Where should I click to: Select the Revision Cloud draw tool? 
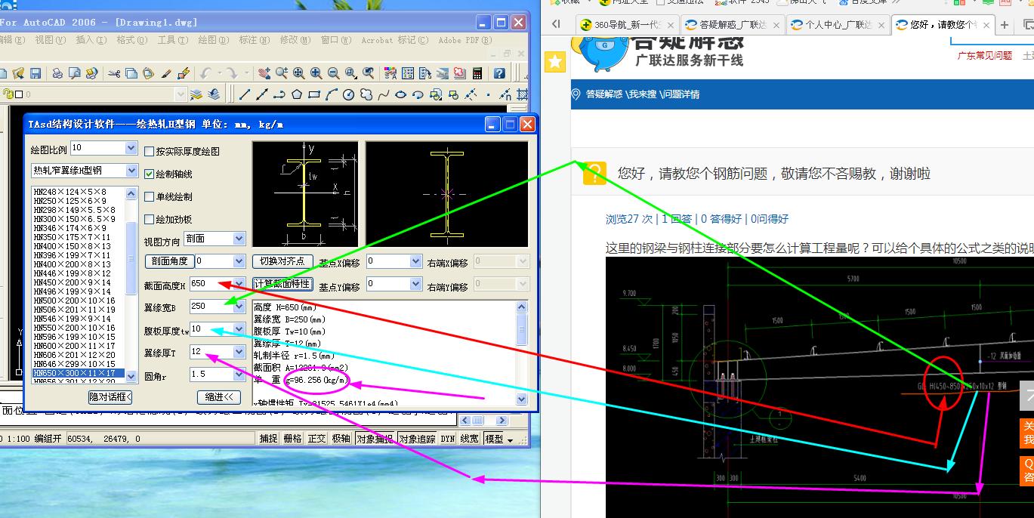(x=366, y=94)
